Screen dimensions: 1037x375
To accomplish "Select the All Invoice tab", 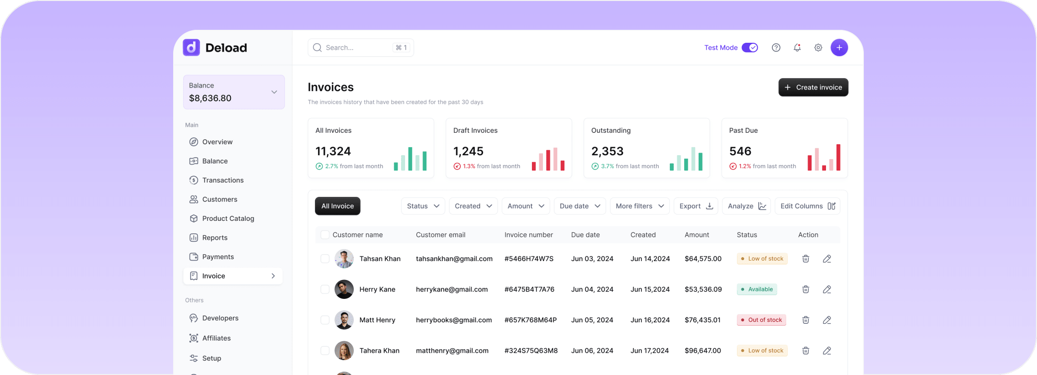I will [337, 206].
